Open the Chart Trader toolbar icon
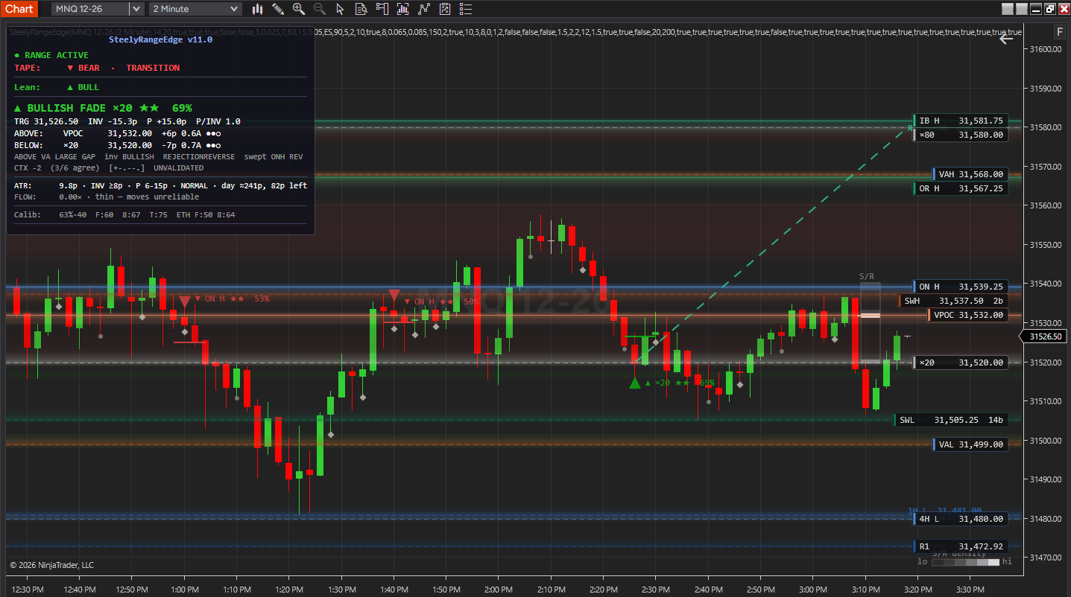1071x597 pixels. tap(382, 9)
